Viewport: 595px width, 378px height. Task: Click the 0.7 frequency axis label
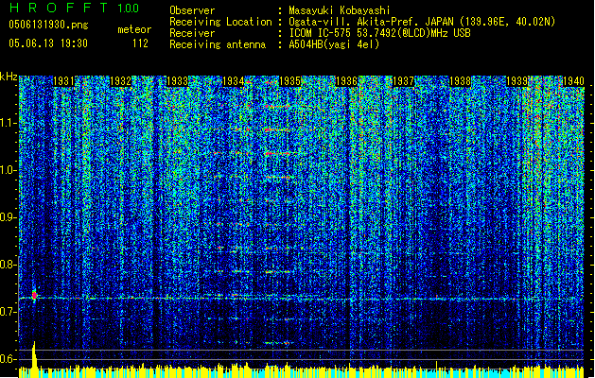click(x=9, y=312)
